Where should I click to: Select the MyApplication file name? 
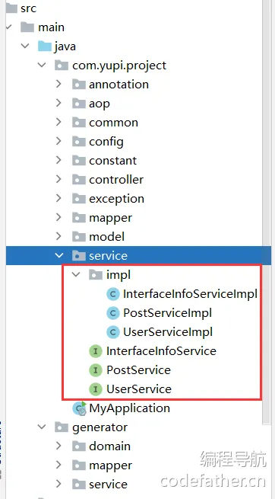point(129,408)
